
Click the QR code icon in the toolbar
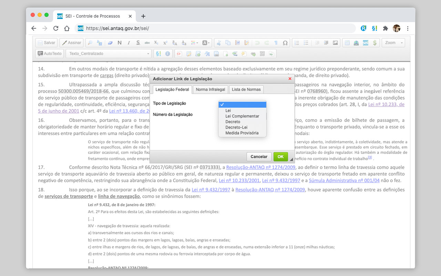(x=263, y=53)
